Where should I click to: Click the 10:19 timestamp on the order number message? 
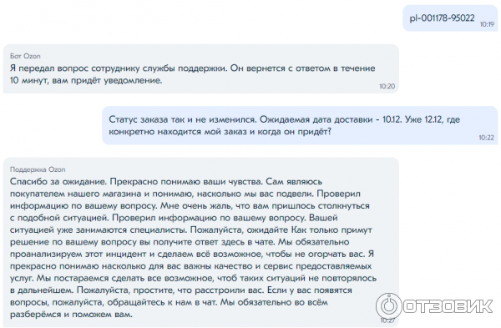click(487, 24)
